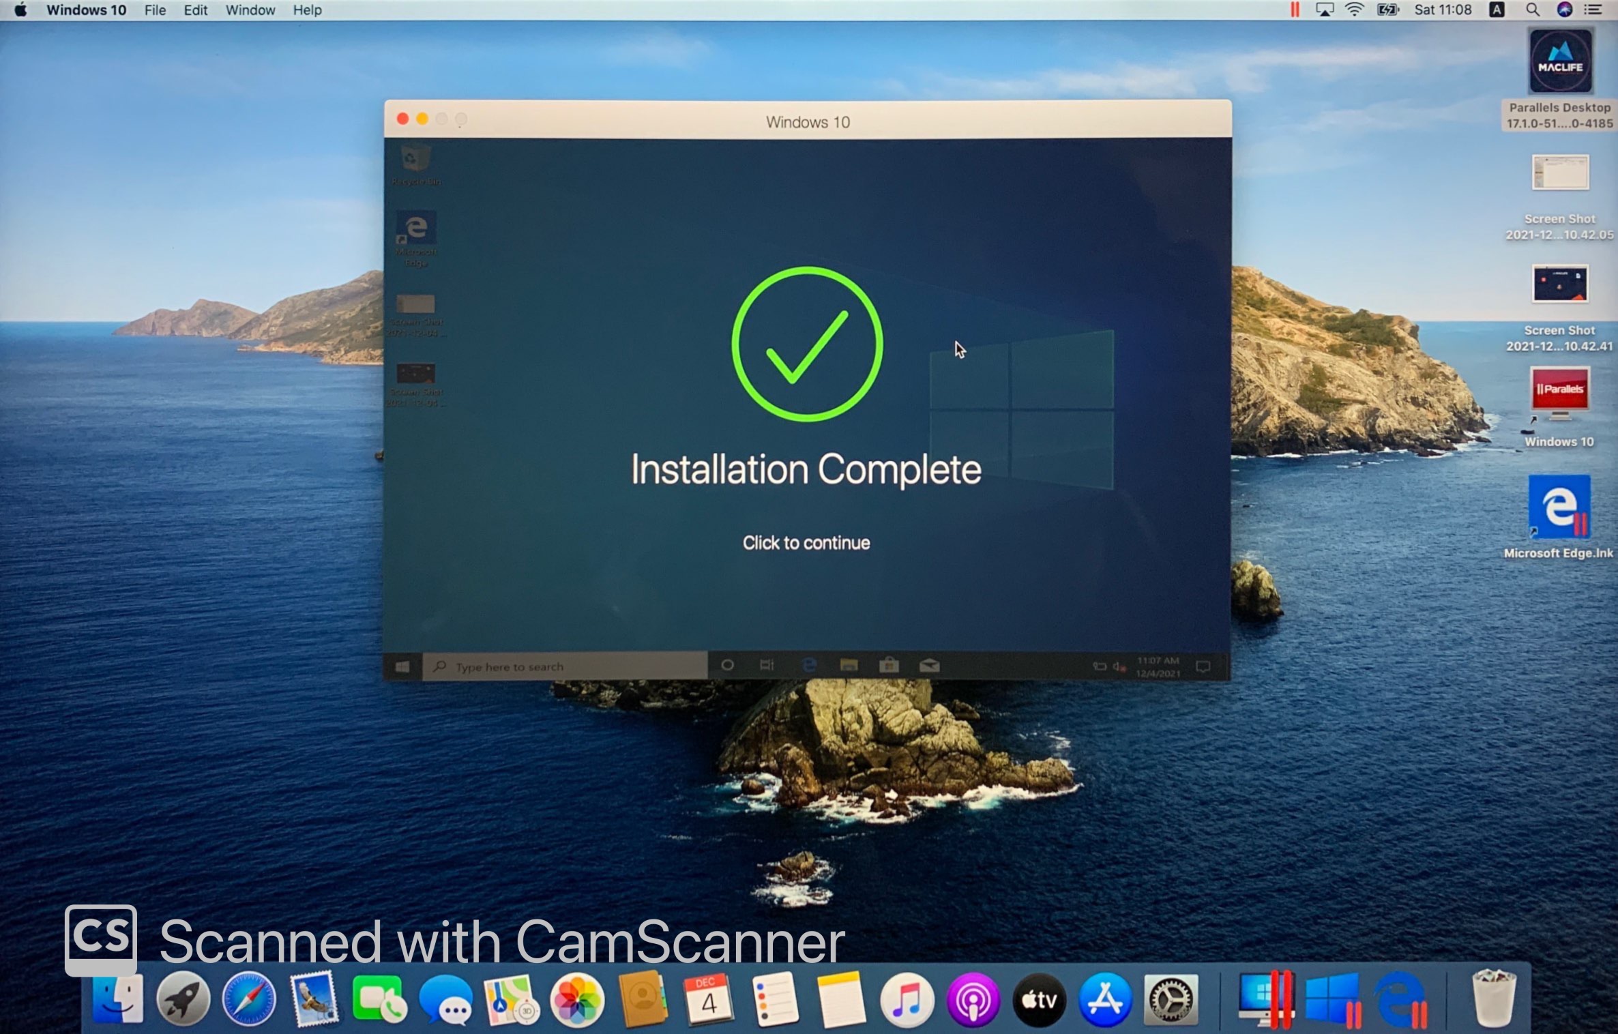Viewport: 1618px width, 1034px height.
Task: Open Photos from the Dock
Action: point(577,1001)
